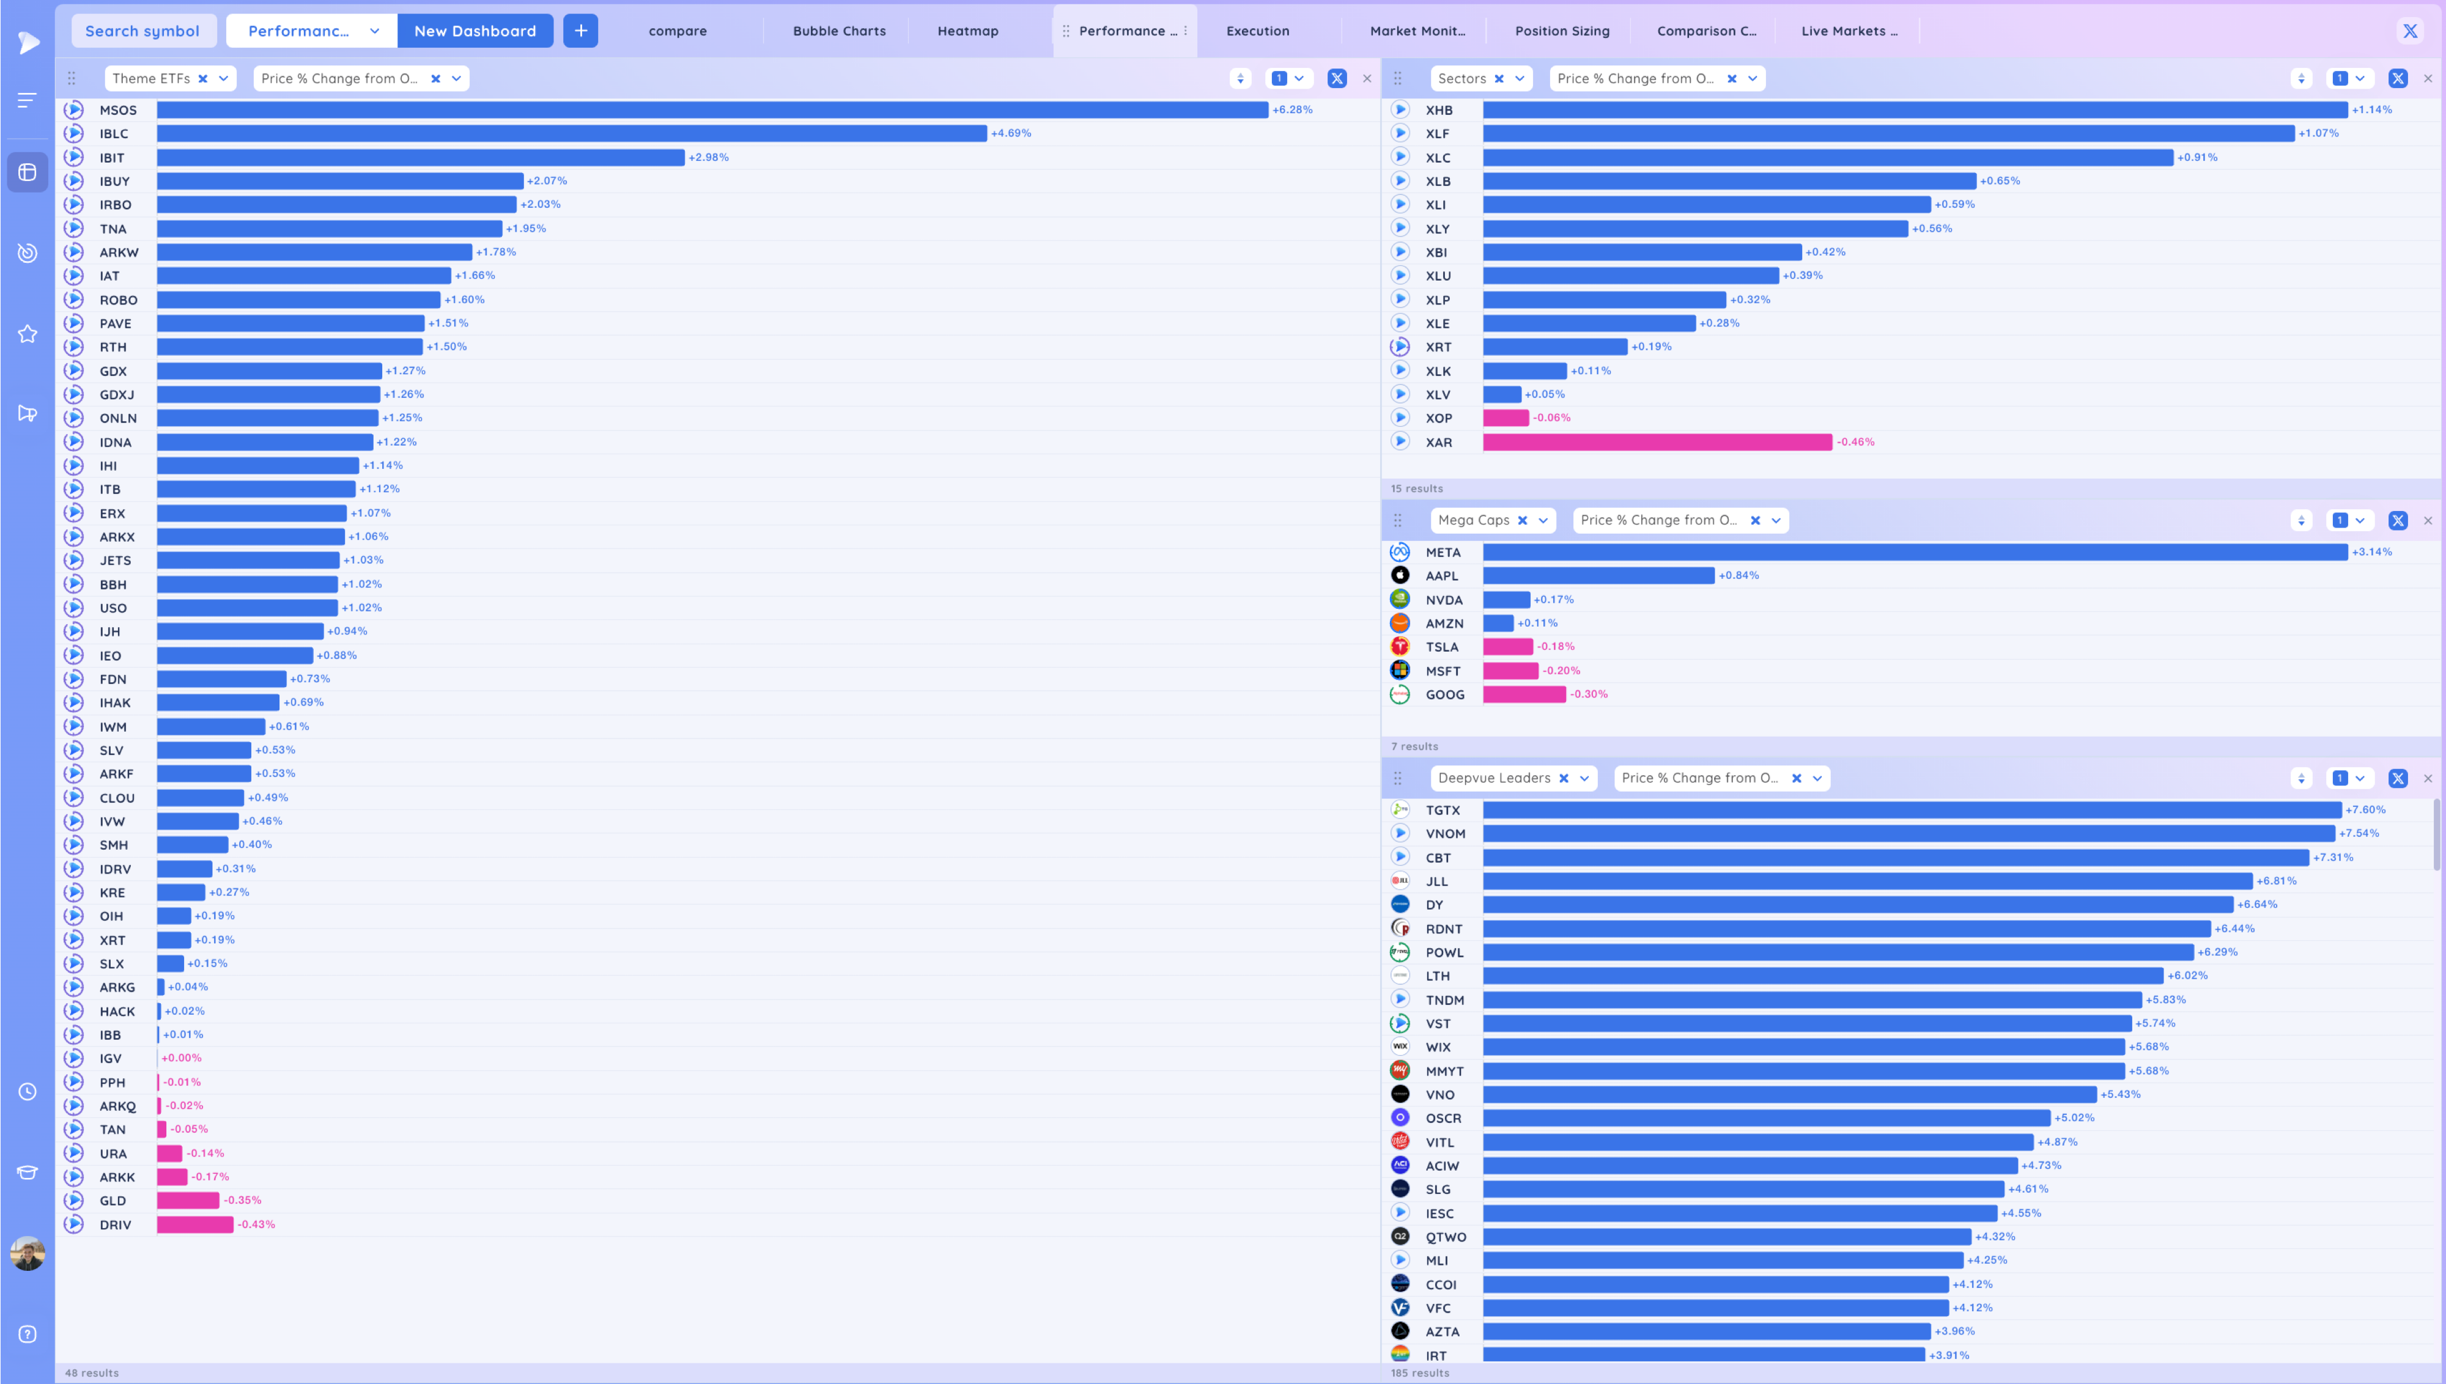Click the plus add-tab button
This screenshot has height=1384, width=2446.
click(580, 31)
